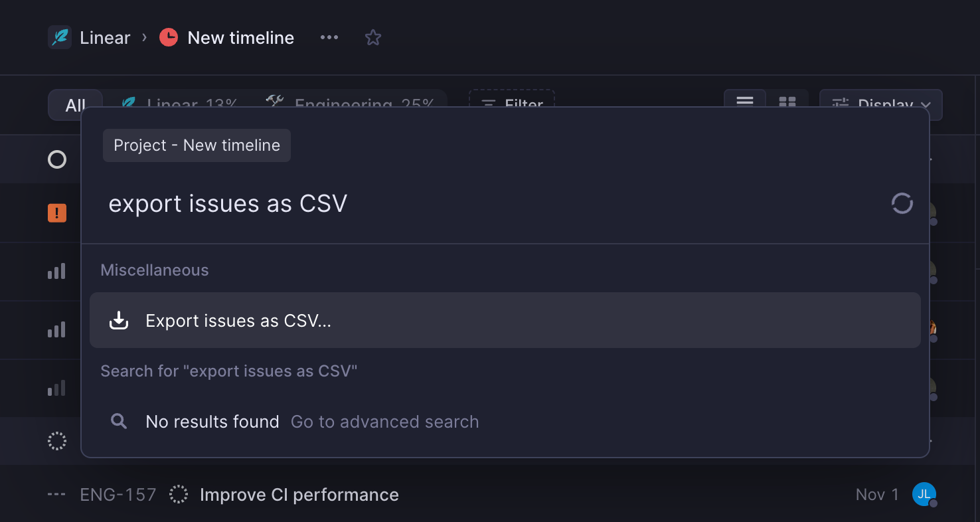This screenshot has height=522, width=980.
Task: Toggle the list view layout
Action: (x=744, y=101)
